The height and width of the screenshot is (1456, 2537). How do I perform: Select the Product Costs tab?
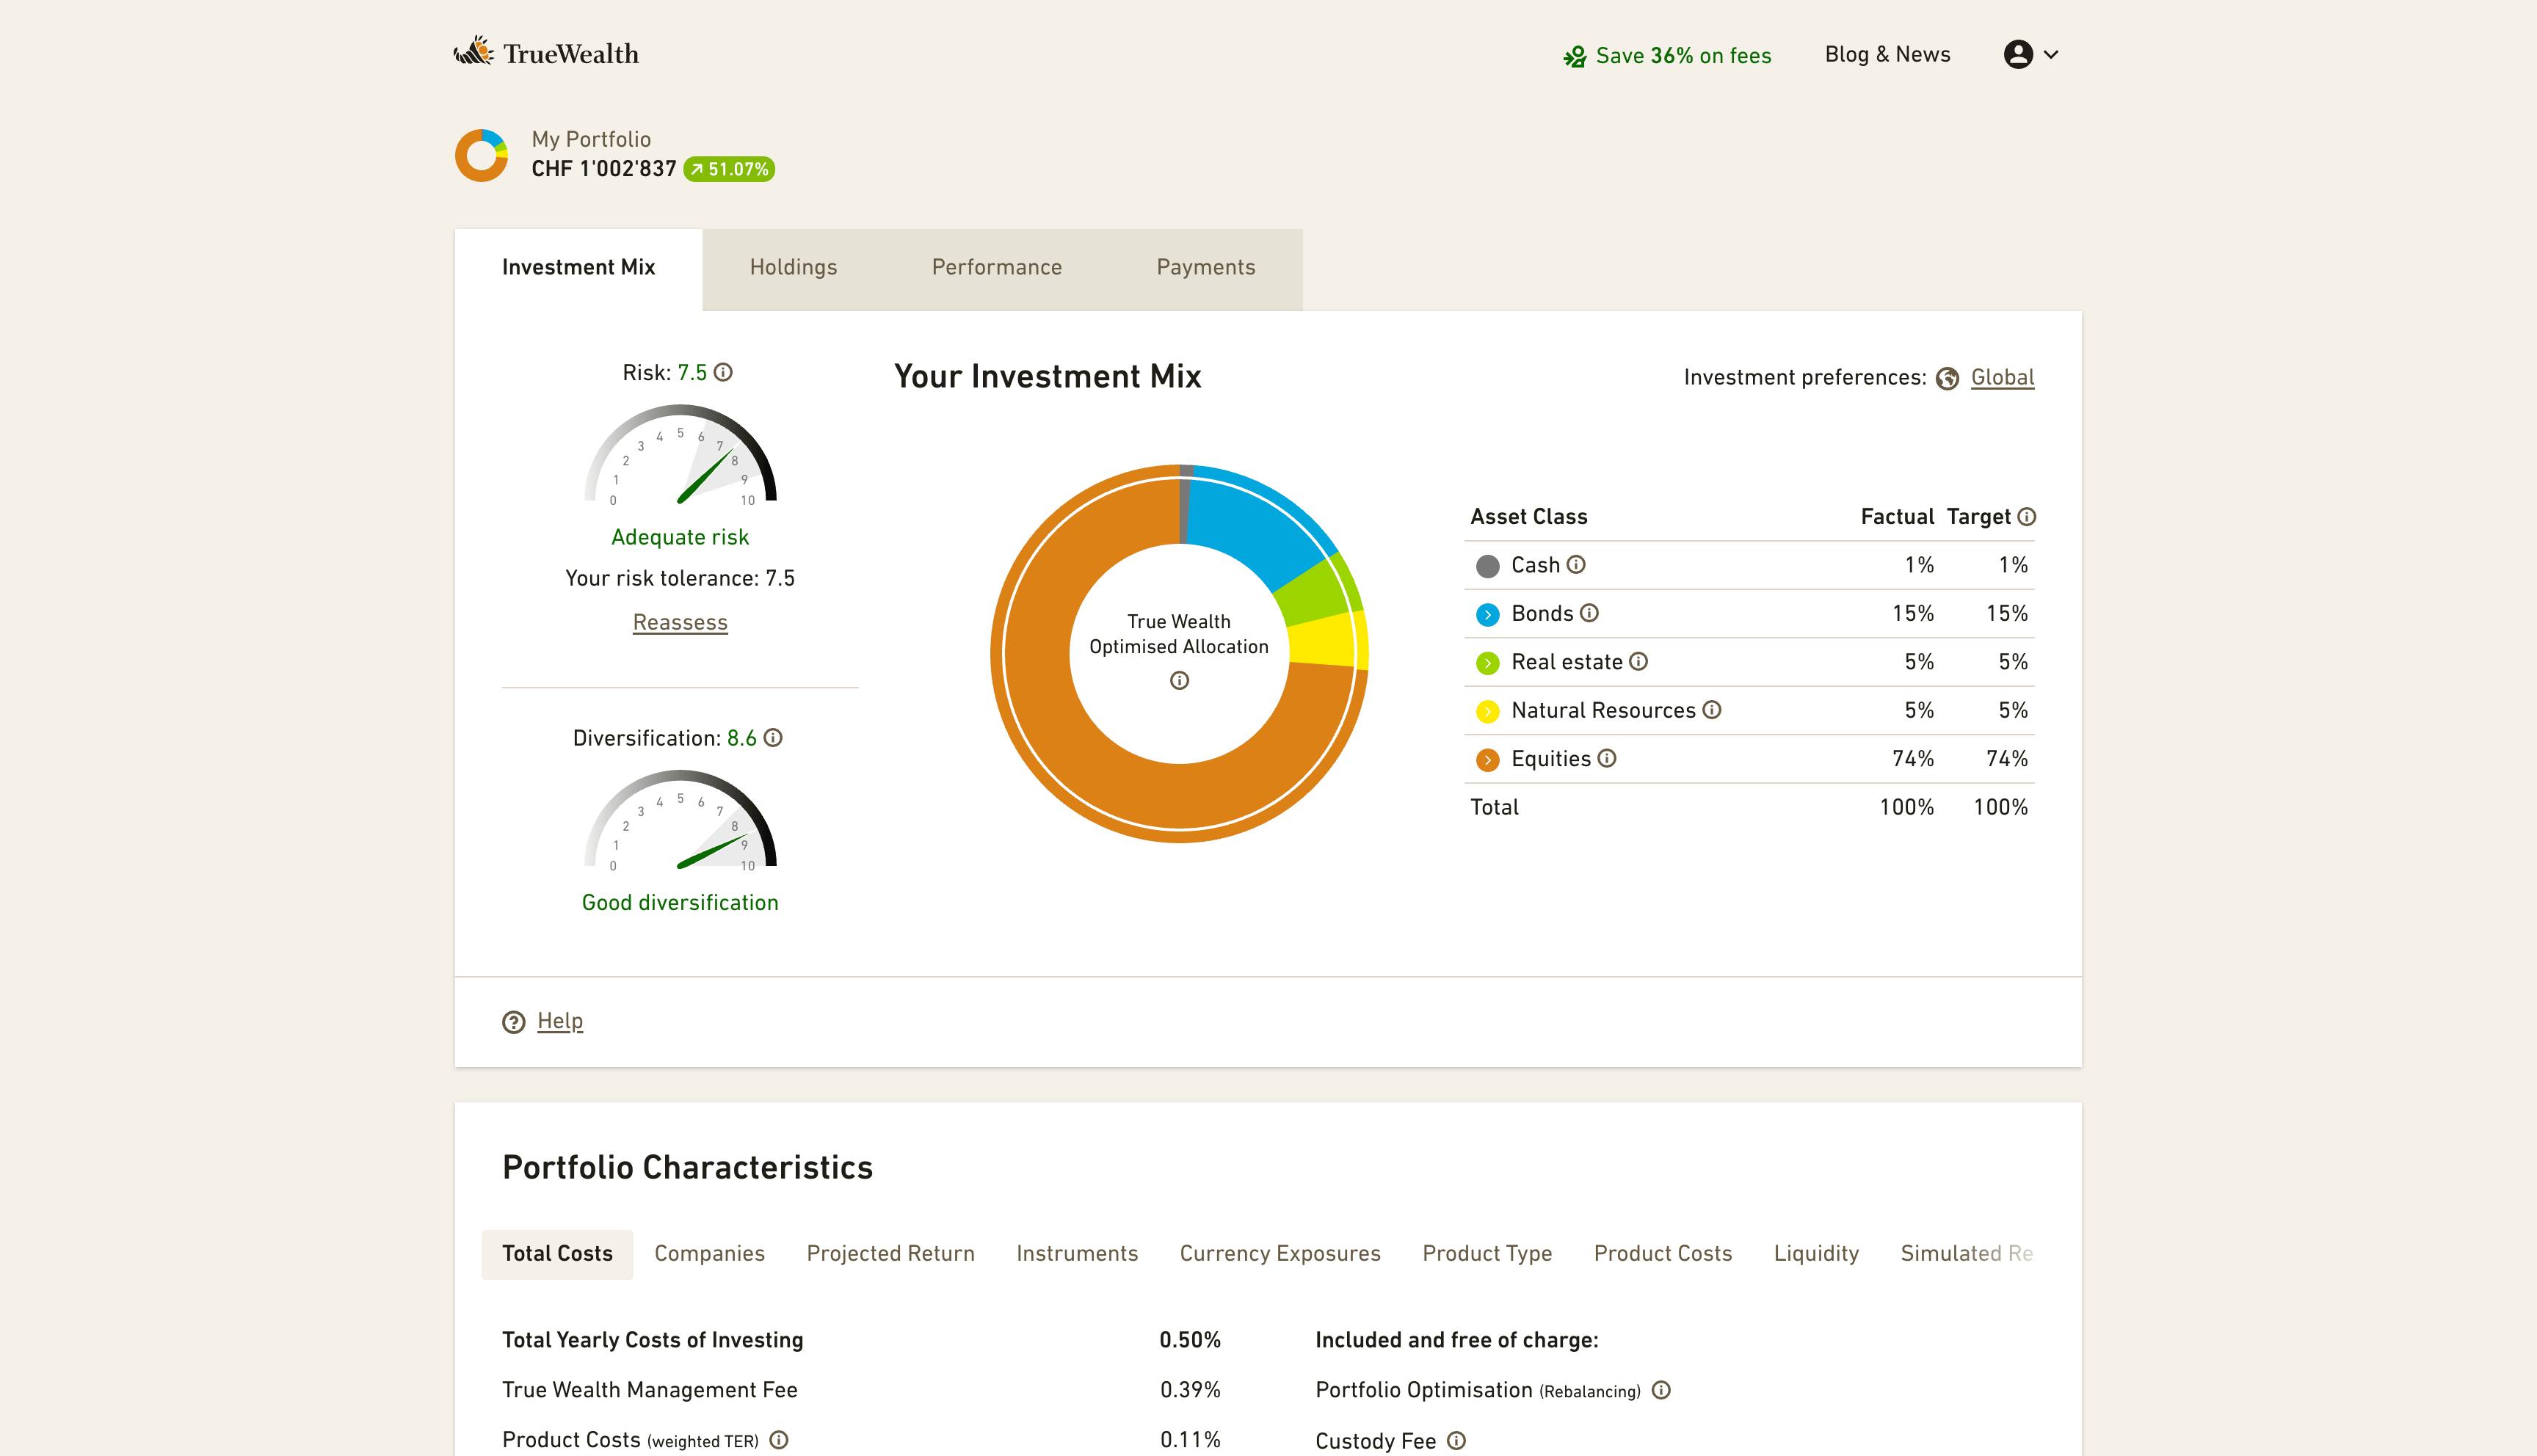1662,1254
